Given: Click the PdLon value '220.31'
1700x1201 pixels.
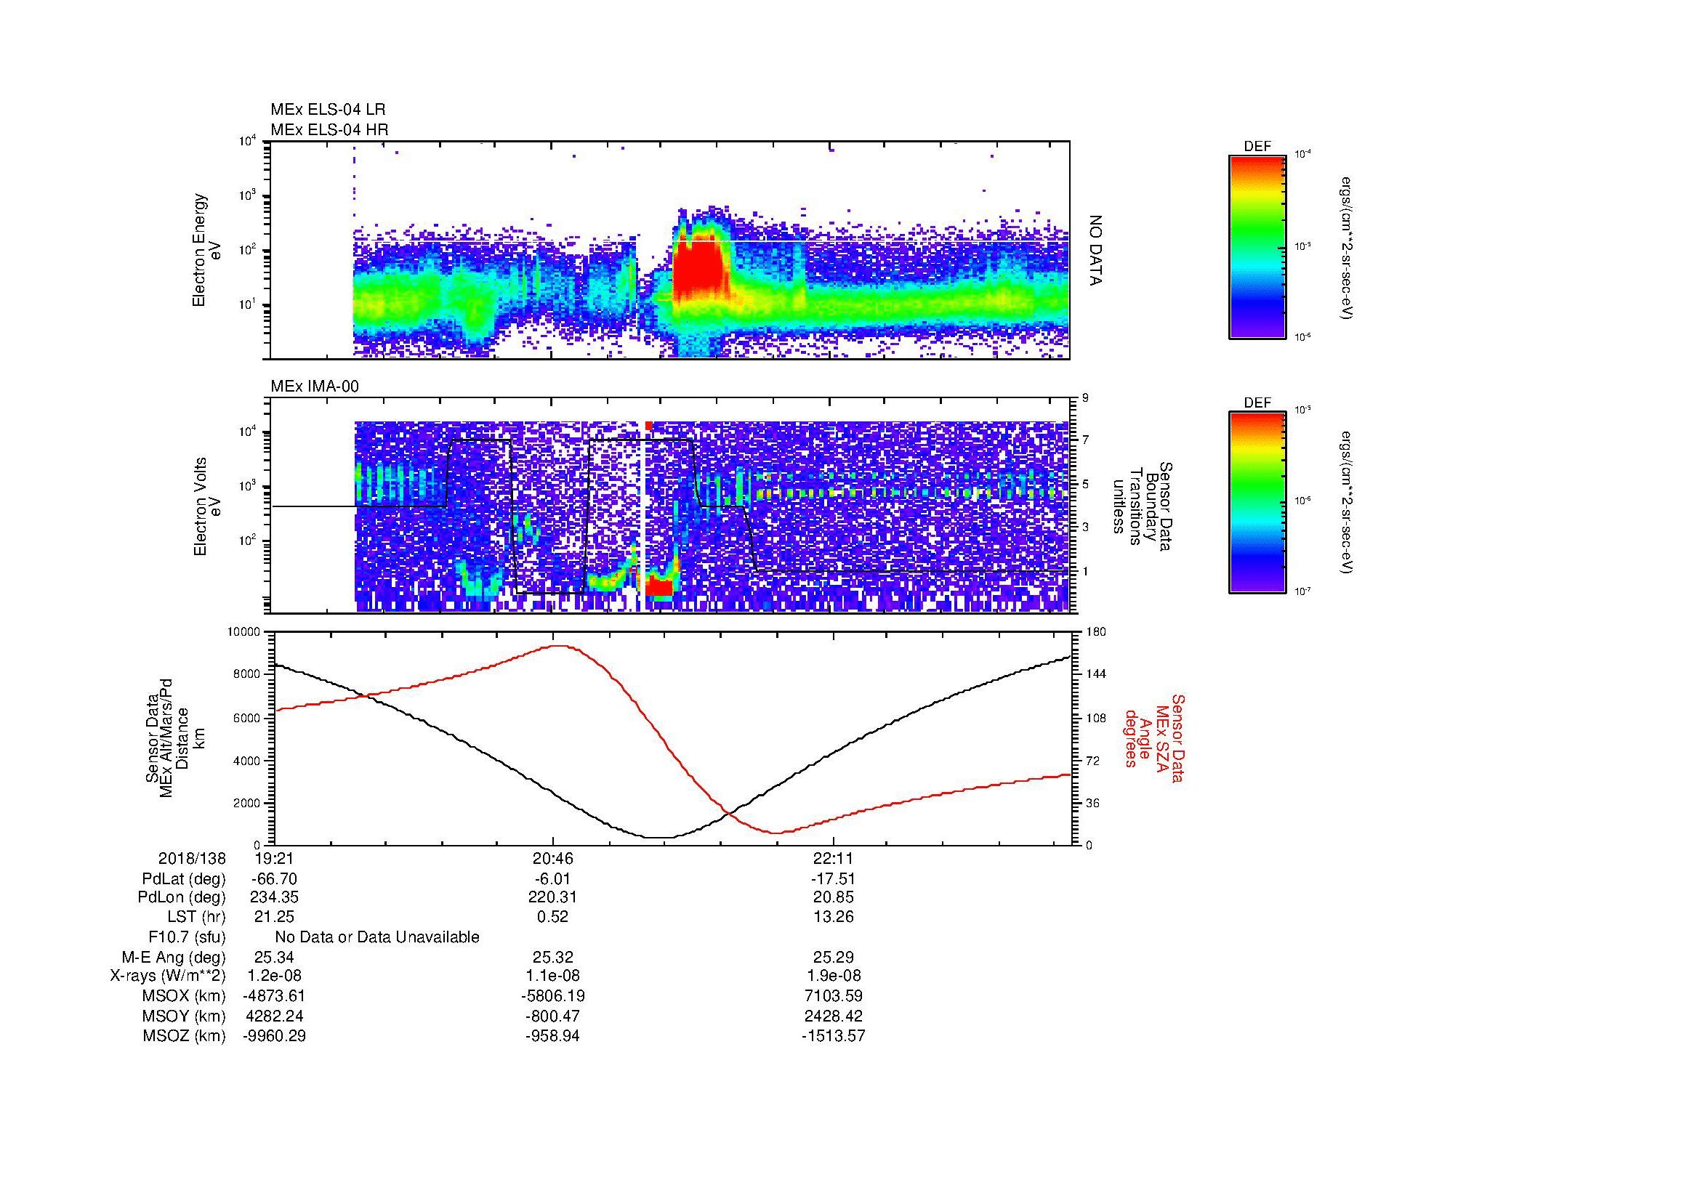Looking at the screenshot, I should [552, 897].
